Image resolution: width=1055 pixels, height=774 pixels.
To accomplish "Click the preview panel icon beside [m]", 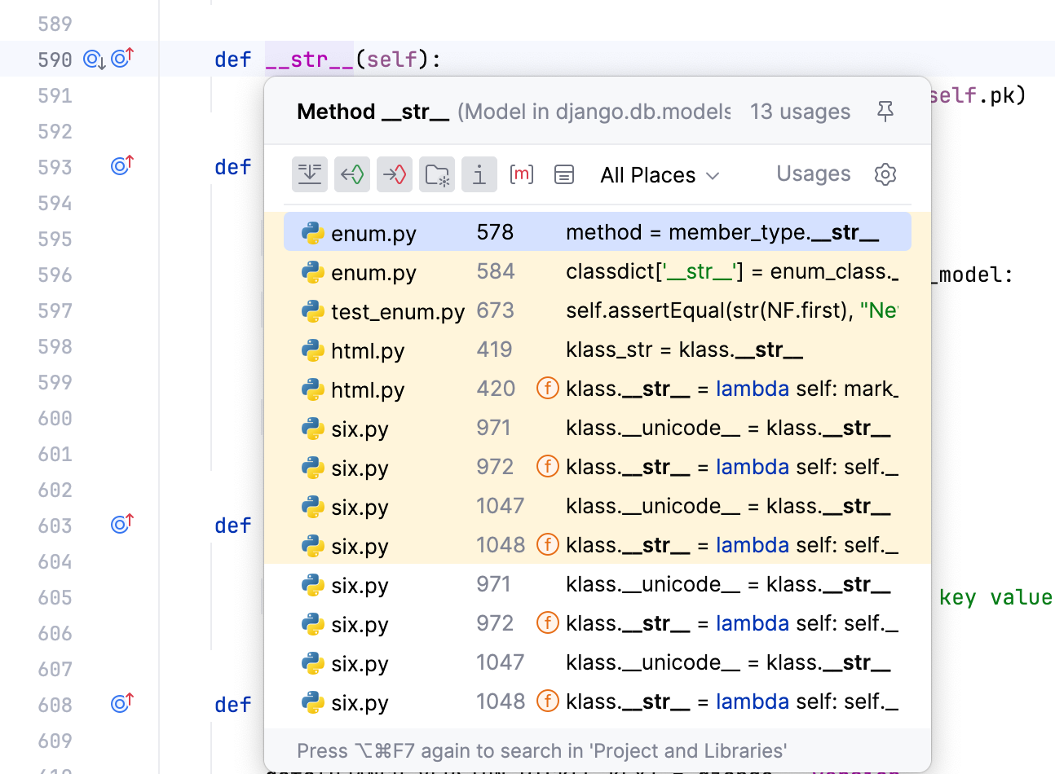I will (x=564, y=174).
